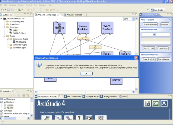Open the Outline view menu triangle
Image resolution: width=174 pixels, height=125 pixels.
pyautogui.click(x=25, y=14)
